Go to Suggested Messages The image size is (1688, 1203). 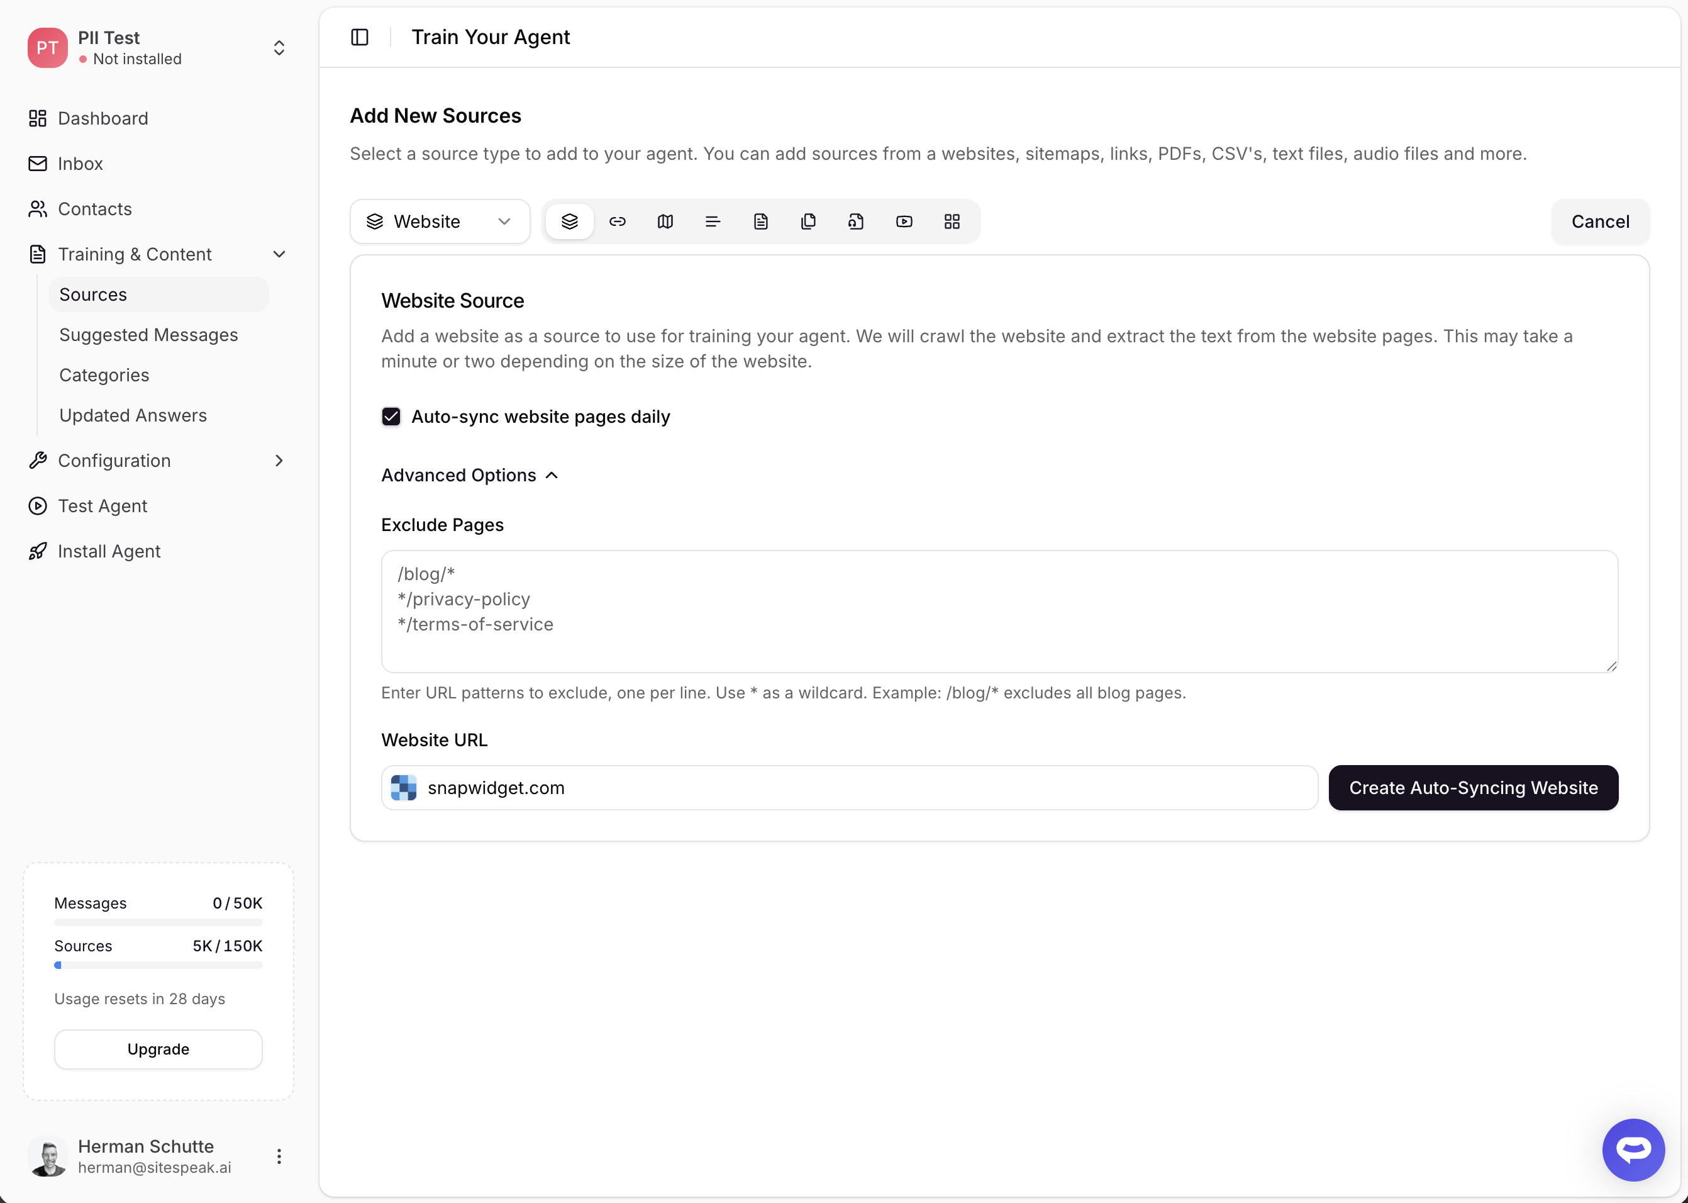[149, 335]
